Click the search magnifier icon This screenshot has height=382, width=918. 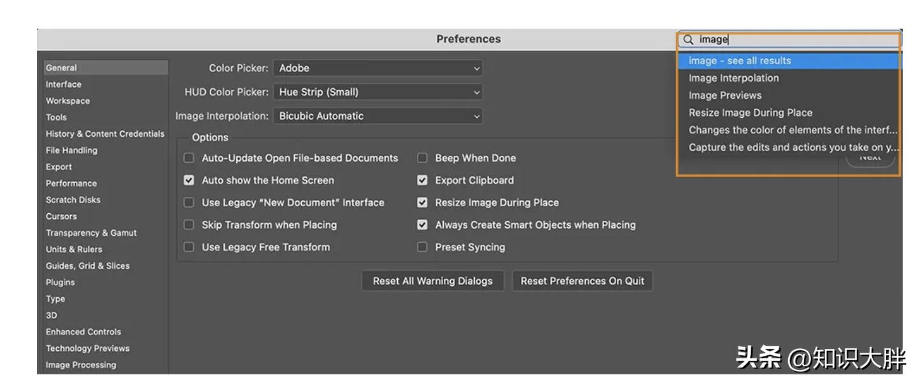coord(688,39)
